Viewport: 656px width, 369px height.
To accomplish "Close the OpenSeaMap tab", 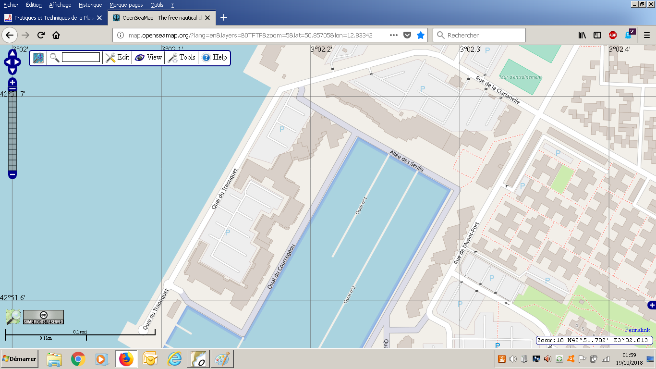I will [207, 18].
